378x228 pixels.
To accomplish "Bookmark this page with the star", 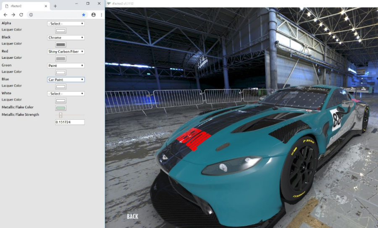I will [84, 15].
